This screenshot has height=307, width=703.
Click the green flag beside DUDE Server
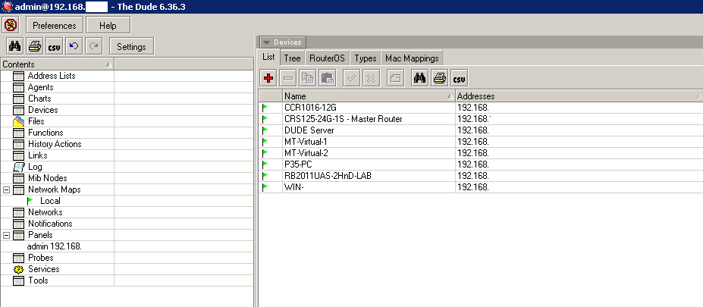[x=265, y=130]
